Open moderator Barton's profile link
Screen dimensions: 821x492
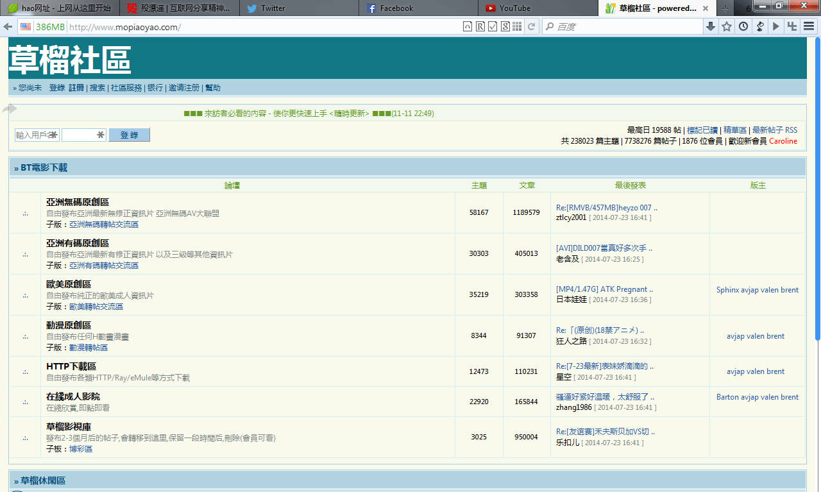(x=728, y=397)
